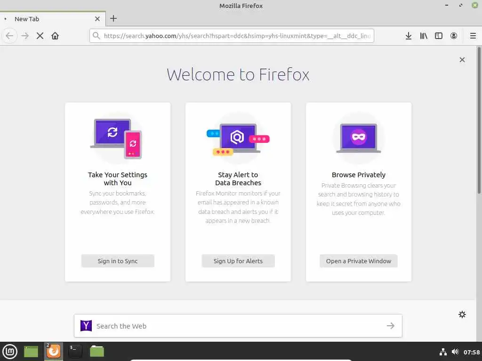The height and width of the screenshot is (361, 482).
Task: Open the file manager folder icon
Action: pos(97,352)
